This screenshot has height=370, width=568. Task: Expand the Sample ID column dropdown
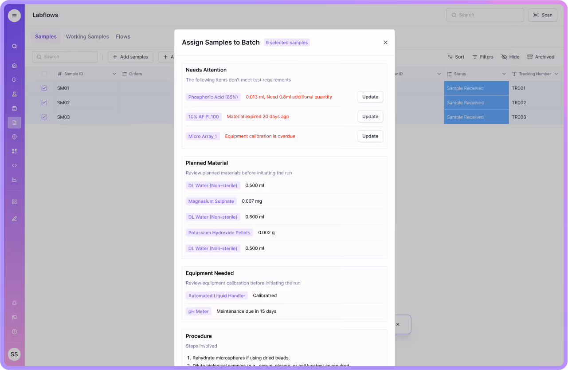coord(114,74)
